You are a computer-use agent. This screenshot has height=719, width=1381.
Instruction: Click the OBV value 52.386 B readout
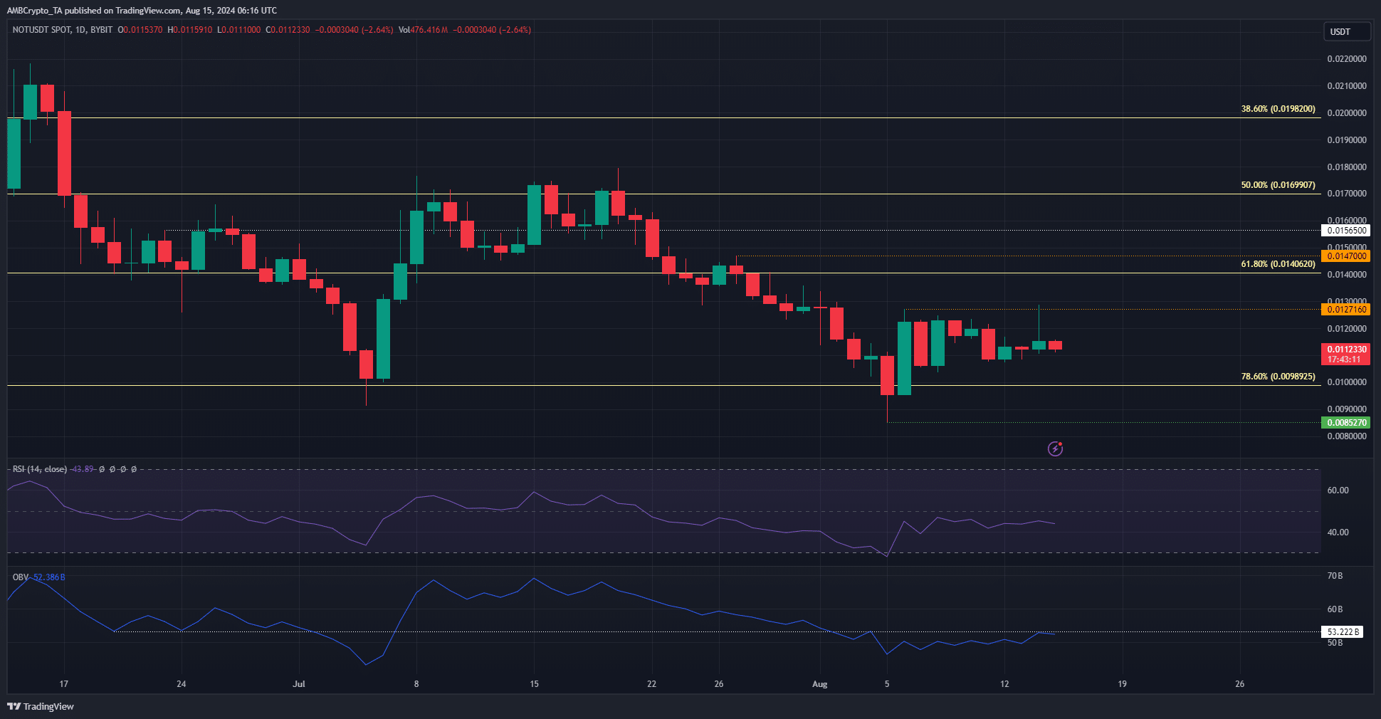click(49, 577)
